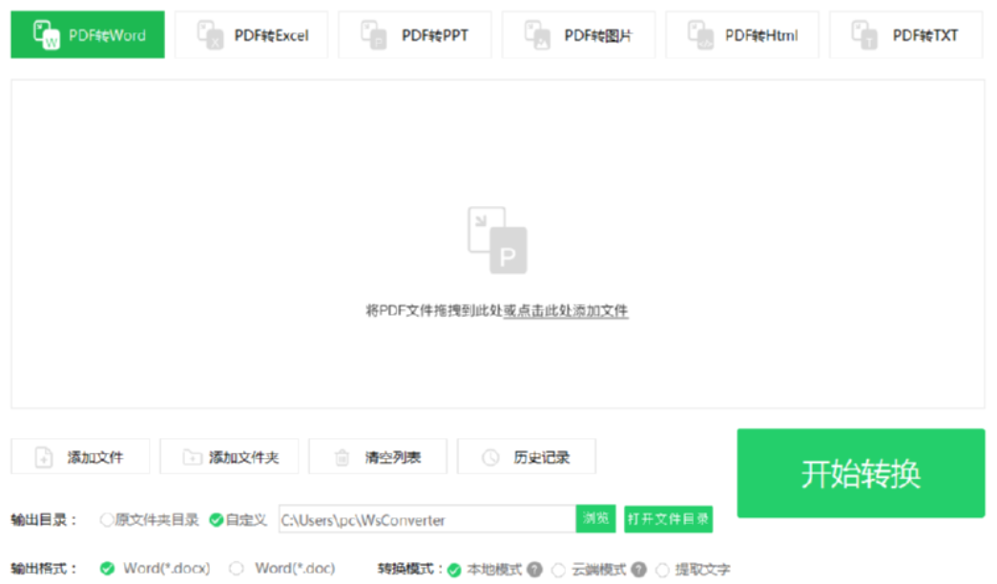Select 原文件夹目录 output option
The image size is (997, 584).
pyautogui.click(x=150, y=520)
